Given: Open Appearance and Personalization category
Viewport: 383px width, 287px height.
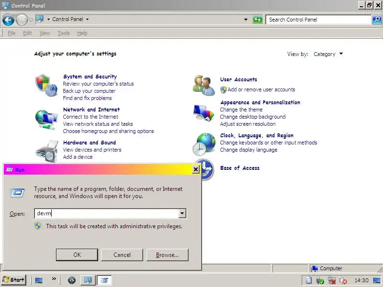Looking at the screenshot, I should [x=260, y=102].
